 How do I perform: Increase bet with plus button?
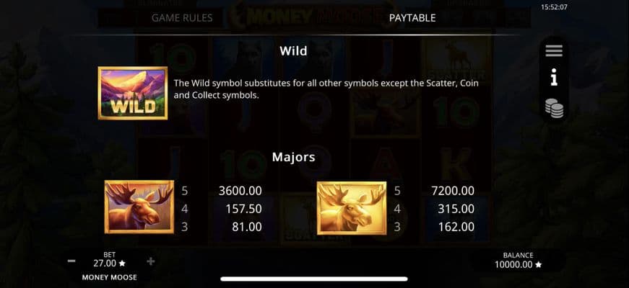point(151,261)
